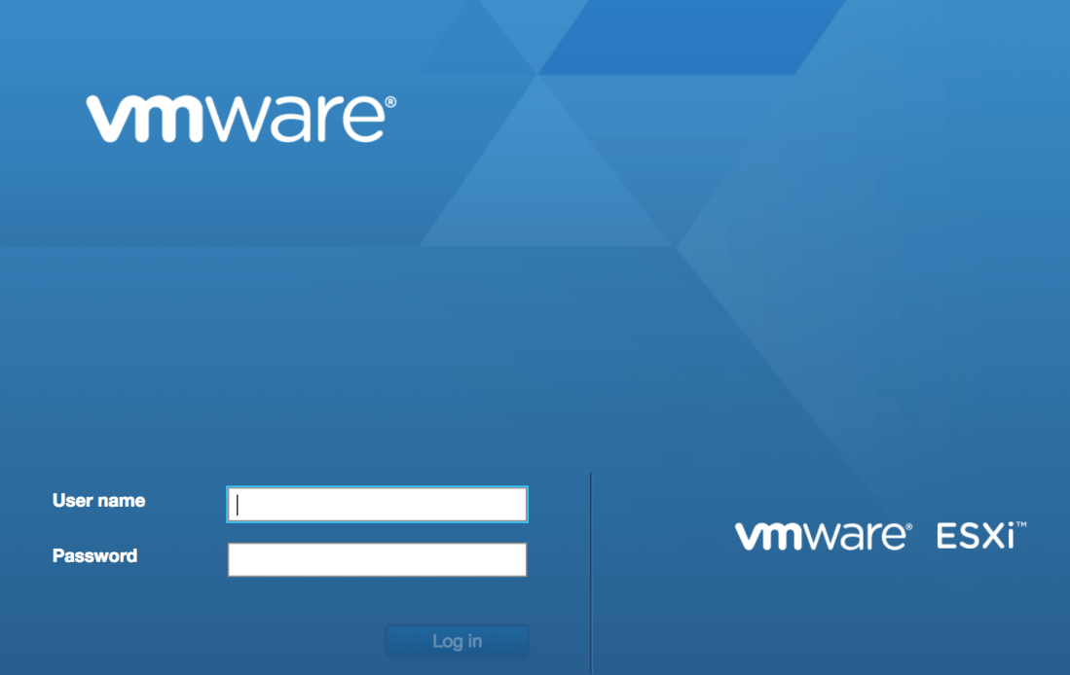Screen dimensions: 1070x675
Task: Click the dark blue parallelogram at top
Action: click(x=689, y=37)
